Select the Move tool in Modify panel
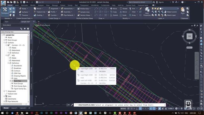 click(x=113, y=9)
